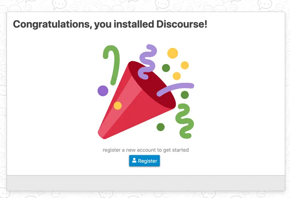Click the word "Congratulations" in the heading

(53, 24)
